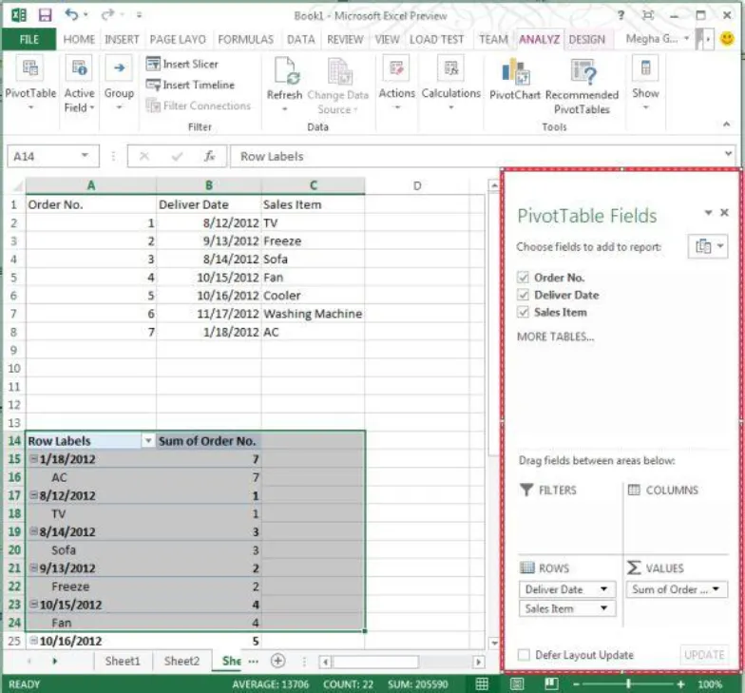Click the Insert Slicer icon

pyautogui.click(x=154, y=64)
